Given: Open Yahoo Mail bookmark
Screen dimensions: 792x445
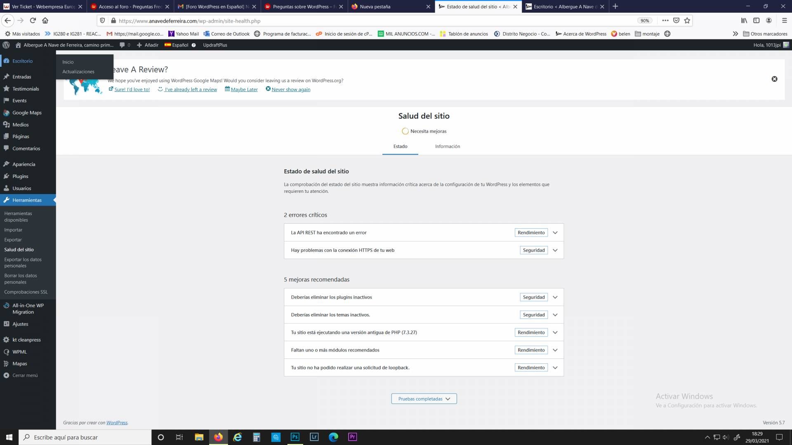Looking at the screenshot, I should pos(184,34).
